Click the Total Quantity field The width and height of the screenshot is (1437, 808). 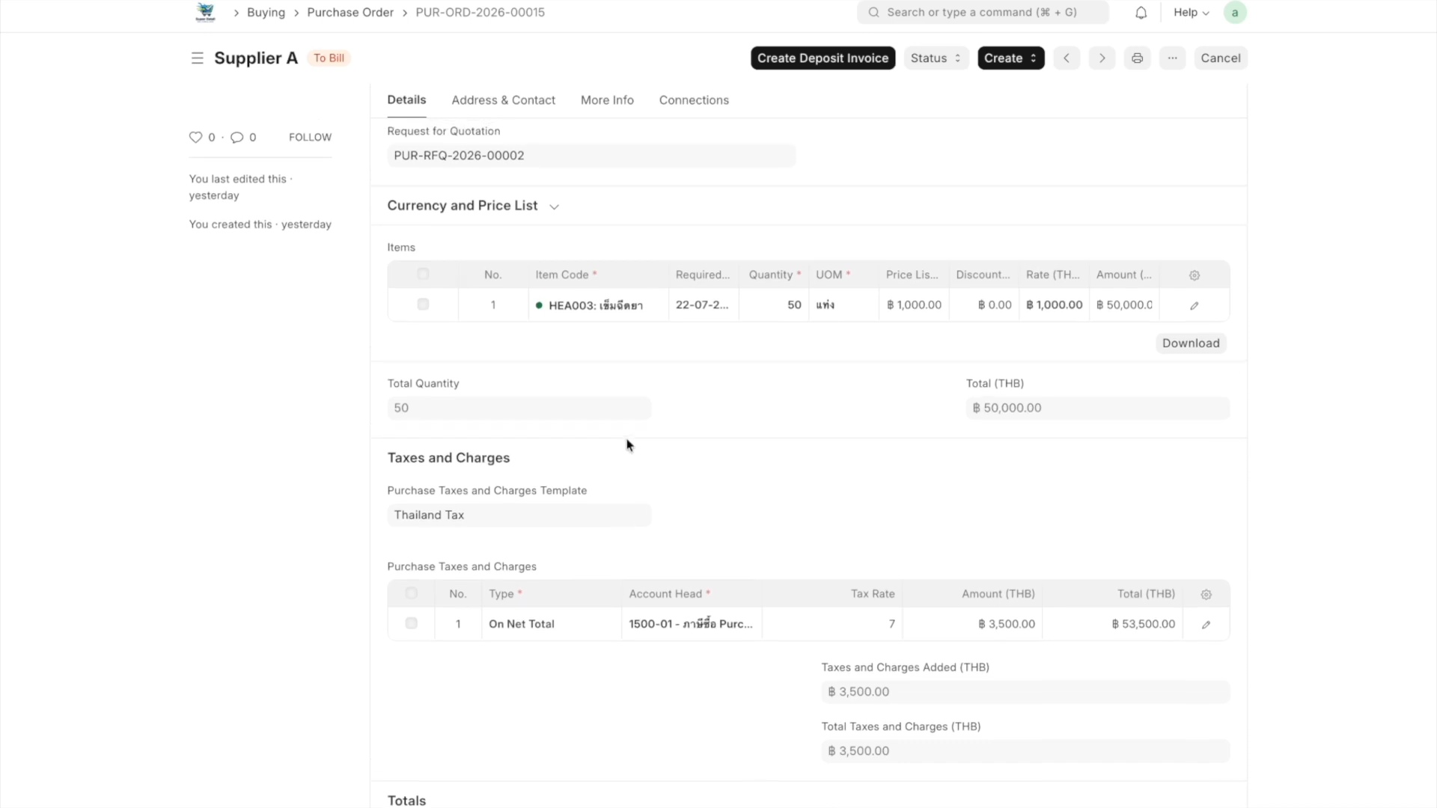pos(519,408)
